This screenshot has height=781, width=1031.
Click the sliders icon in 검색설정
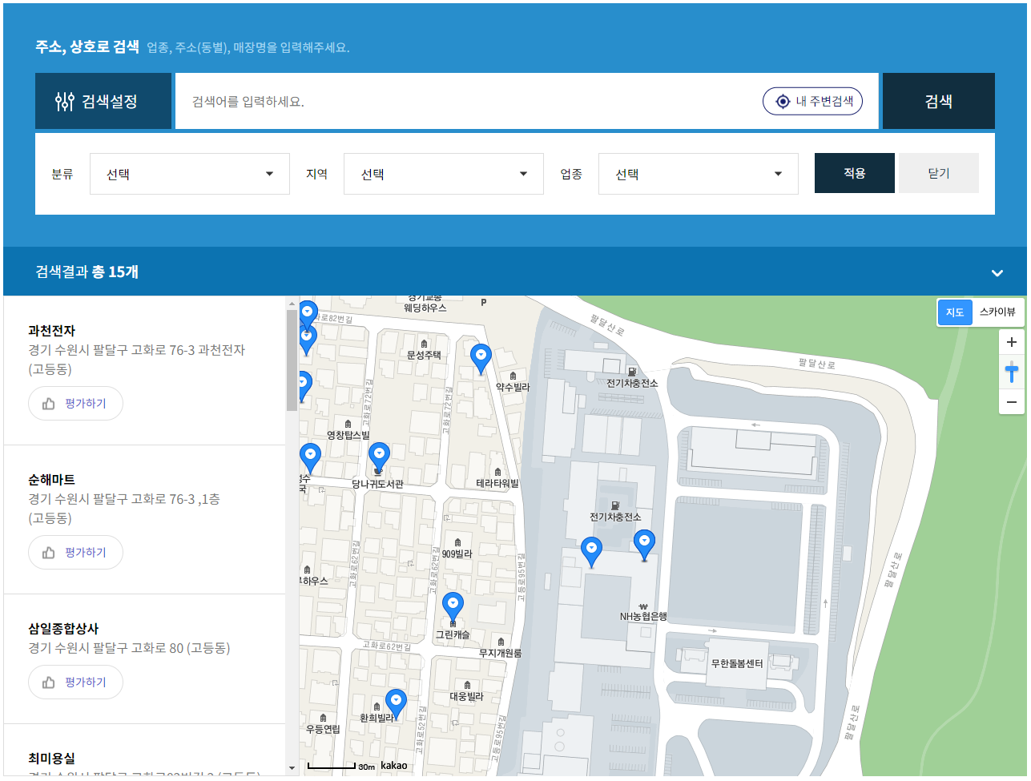(64, 101)
